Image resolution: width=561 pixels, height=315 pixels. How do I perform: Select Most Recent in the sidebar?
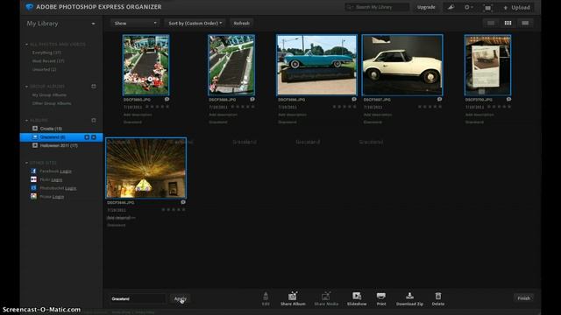coord(48,61)
